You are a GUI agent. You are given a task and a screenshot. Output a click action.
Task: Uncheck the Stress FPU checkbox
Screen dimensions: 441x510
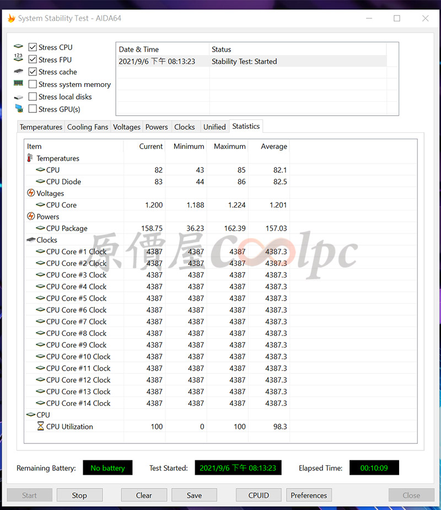pyautogui.click(x=33, y=59)
